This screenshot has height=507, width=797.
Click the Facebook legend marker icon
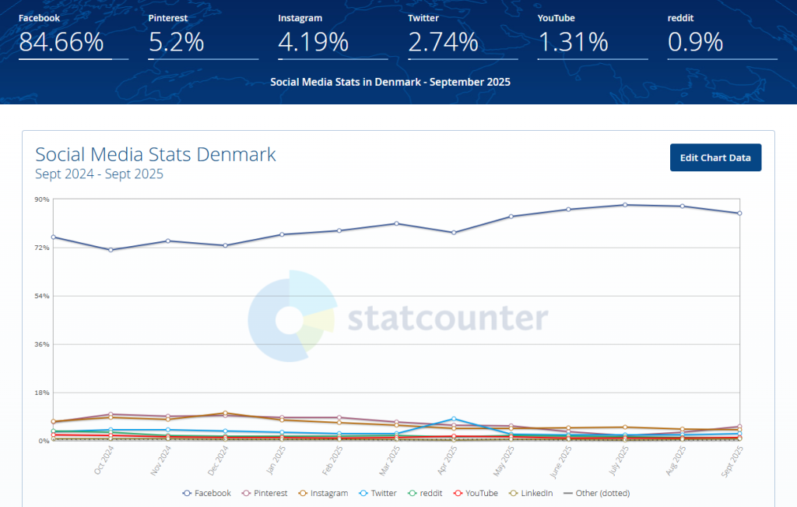(187, 493)
